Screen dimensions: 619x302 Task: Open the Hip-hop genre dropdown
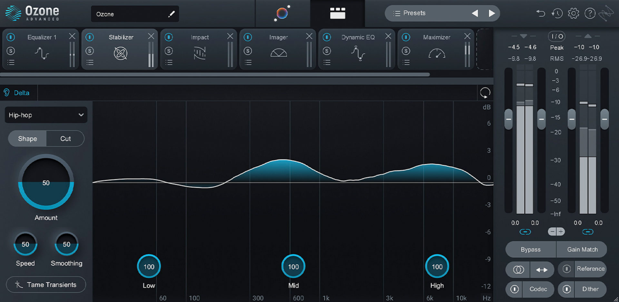tap(46, 115)
